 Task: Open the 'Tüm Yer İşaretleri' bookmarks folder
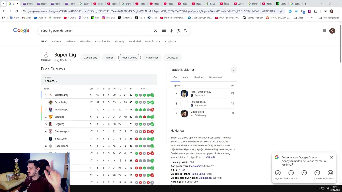(329, 18)
